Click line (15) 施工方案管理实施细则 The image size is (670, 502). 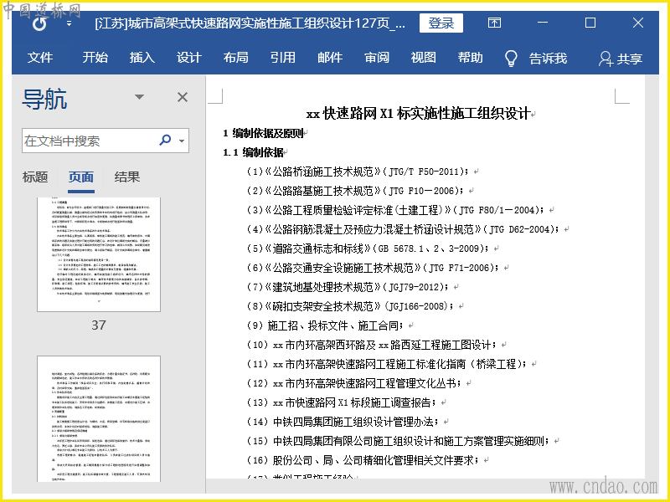point(398,441)
